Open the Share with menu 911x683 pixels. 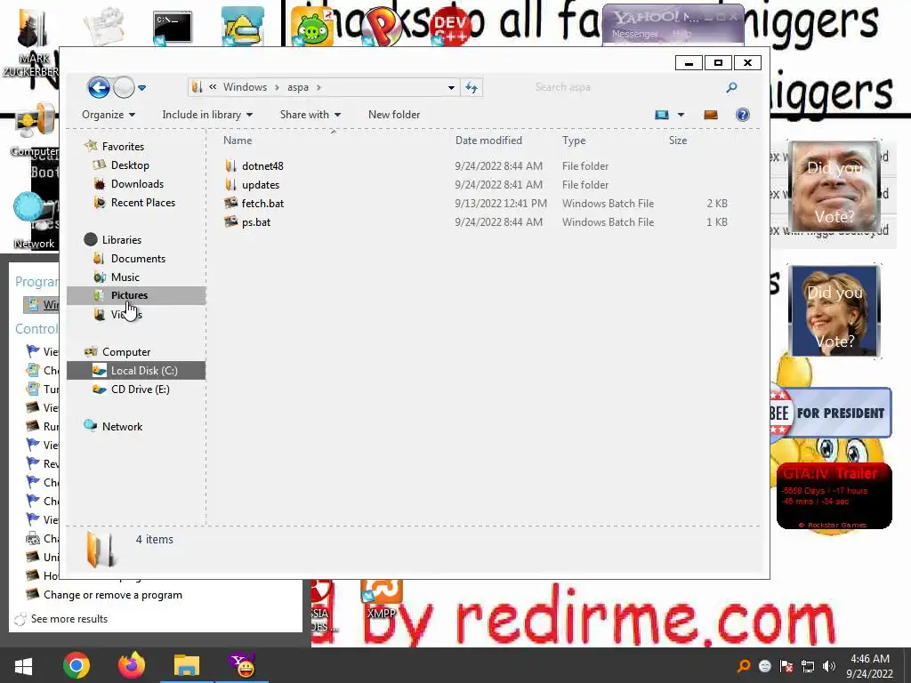310,115
